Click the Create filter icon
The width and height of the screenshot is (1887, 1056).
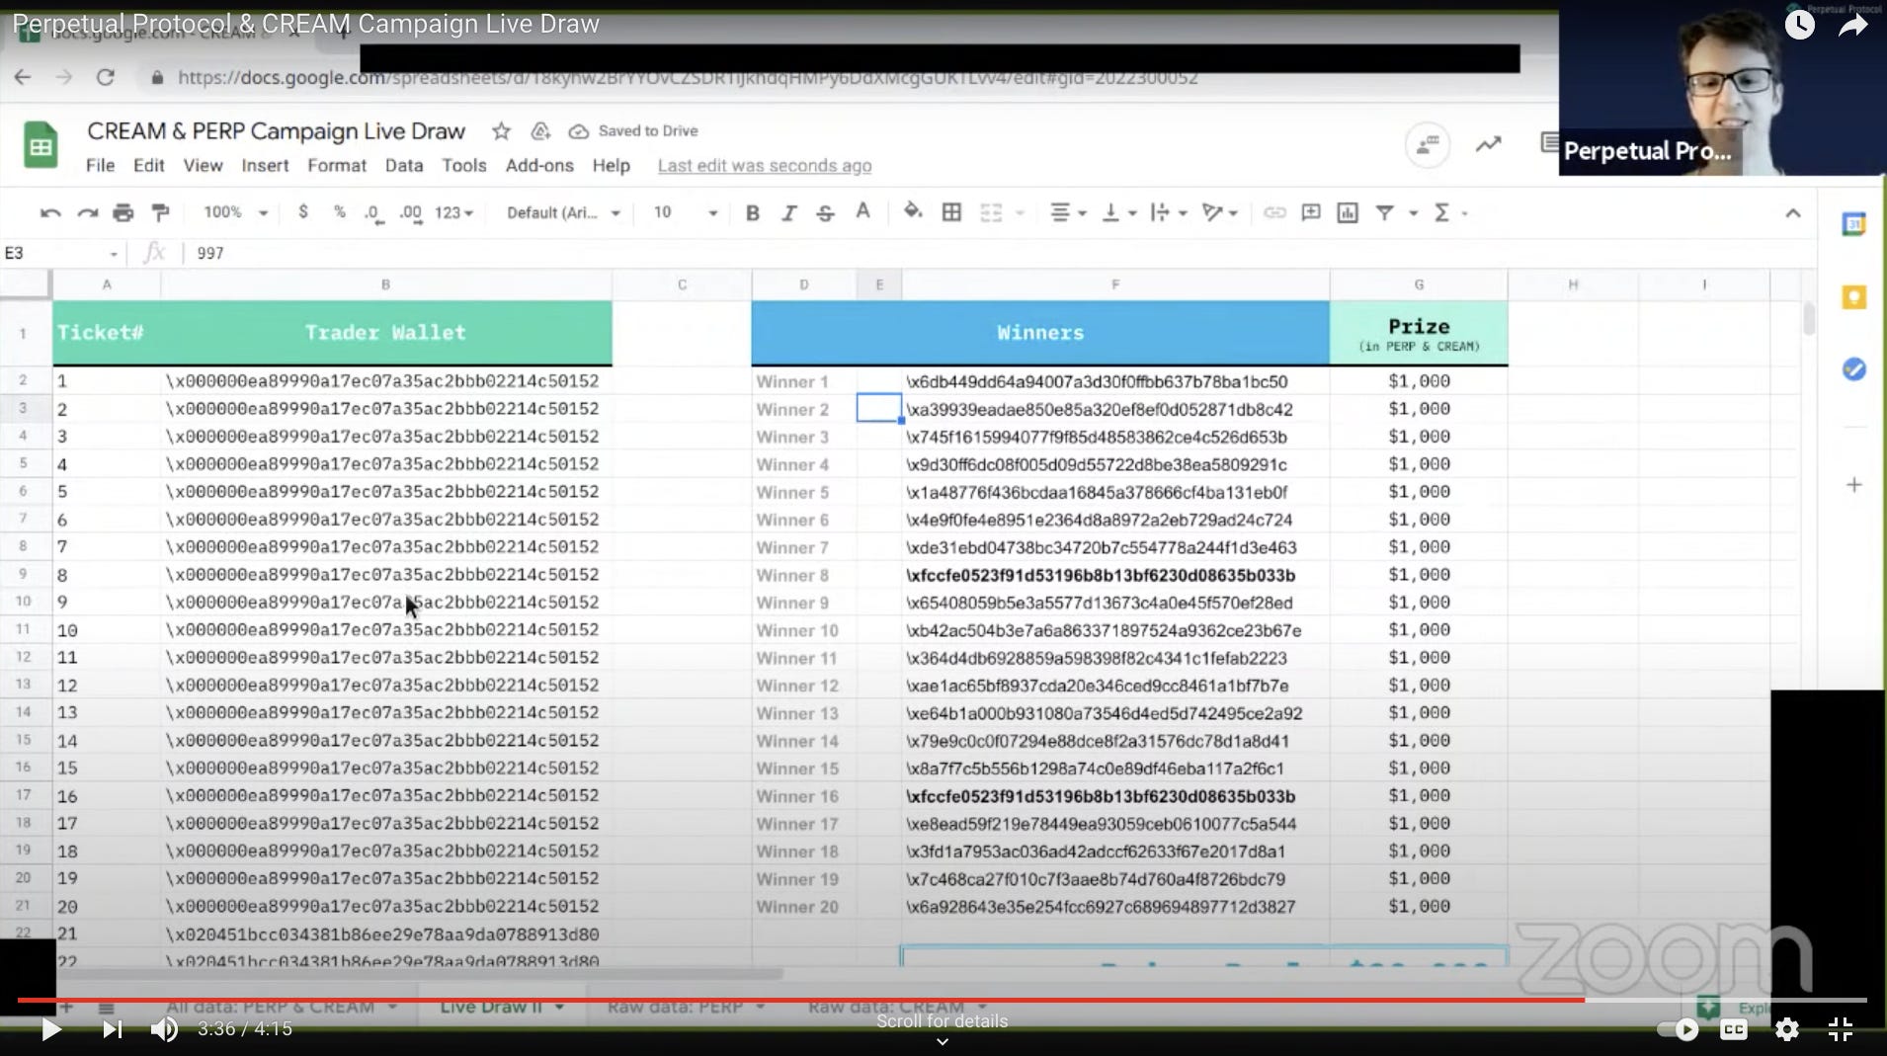pyautogui.click(x=1385, y=212)
